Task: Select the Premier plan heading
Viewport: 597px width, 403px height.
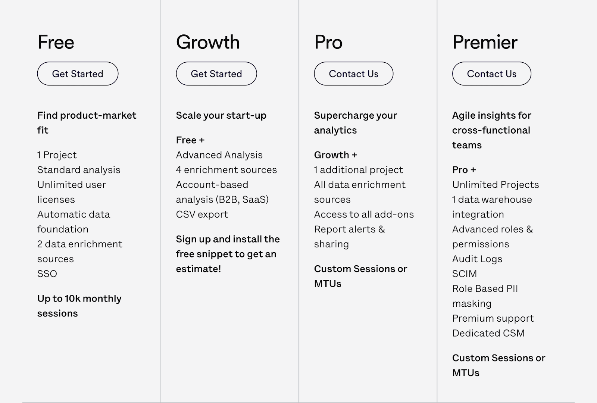Action: (484, 42)
